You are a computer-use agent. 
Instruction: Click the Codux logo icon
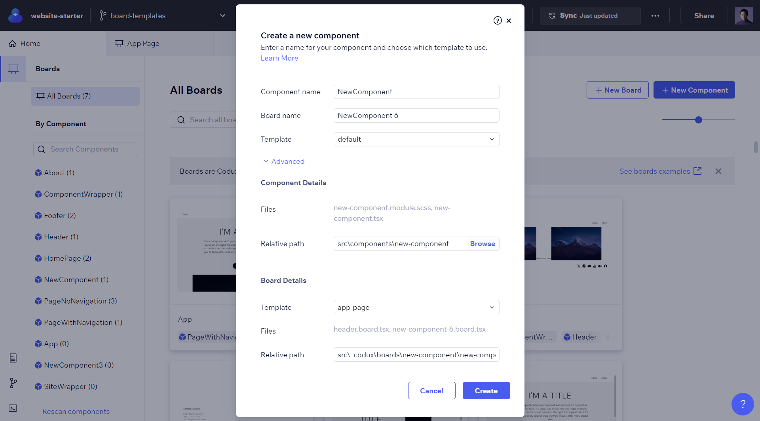click(x=15, y=15)
